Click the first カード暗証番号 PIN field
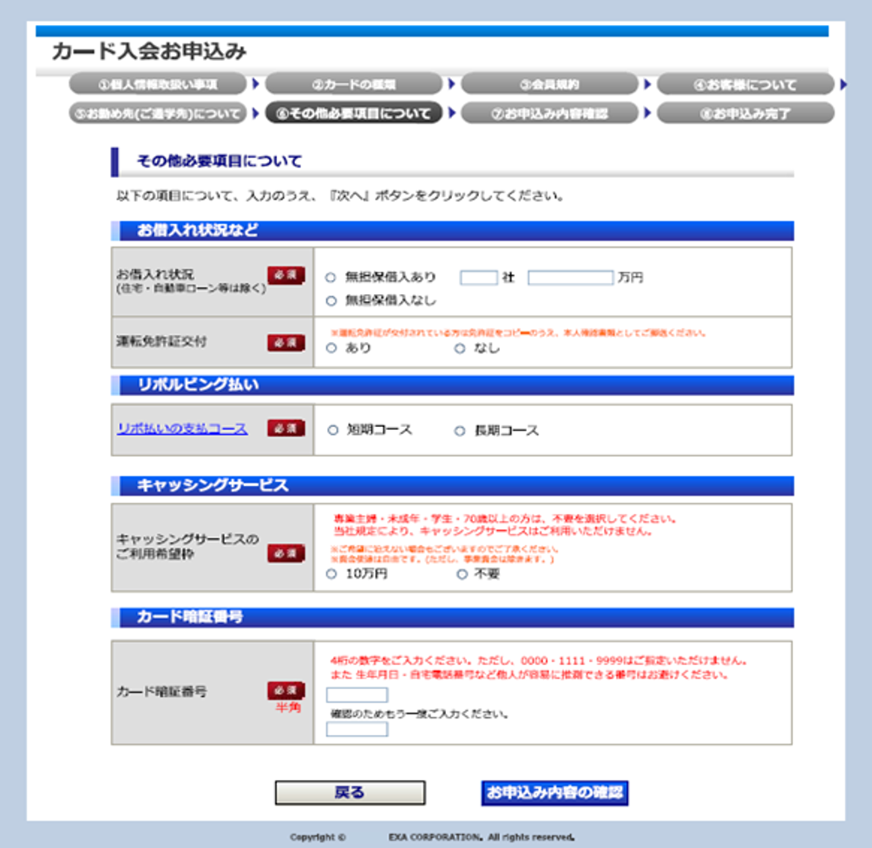Screen dimensions: 872x848 click(357, 694)
